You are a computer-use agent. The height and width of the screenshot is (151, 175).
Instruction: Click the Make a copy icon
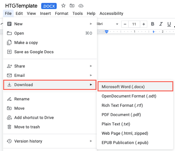(x=9, y=43)
